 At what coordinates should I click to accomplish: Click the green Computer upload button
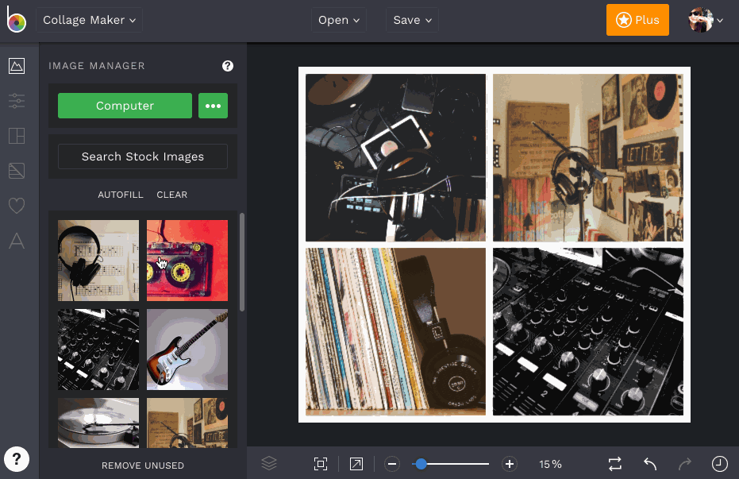pos(125,106)
